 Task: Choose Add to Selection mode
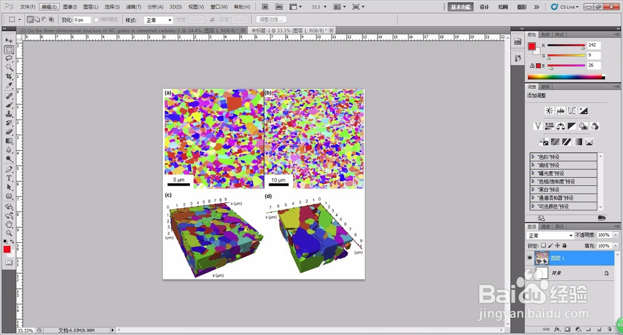37,19
